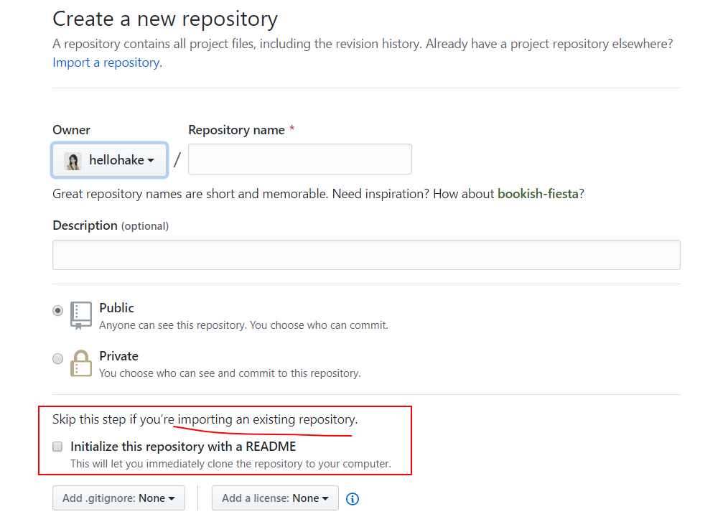Select the Public visibility radio button
Screen dimensions: 723x527
pos(57,310)
